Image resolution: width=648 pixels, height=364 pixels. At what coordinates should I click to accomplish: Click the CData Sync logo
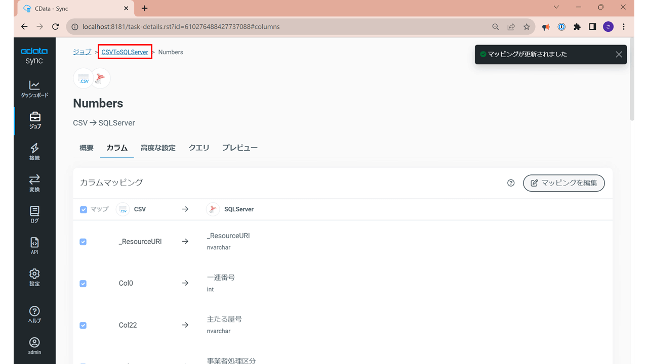click(x=34, y=56)
